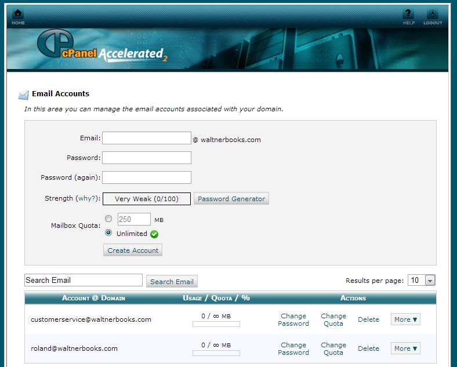Change Quota for customerservice@waltnerbooks.com
Image resolution: width=457 pixels, height=367 pixels.
tap(333, 319)
